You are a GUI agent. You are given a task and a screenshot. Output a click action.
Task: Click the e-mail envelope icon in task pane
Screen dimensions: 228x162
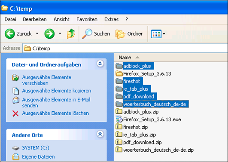click(16, 100)
